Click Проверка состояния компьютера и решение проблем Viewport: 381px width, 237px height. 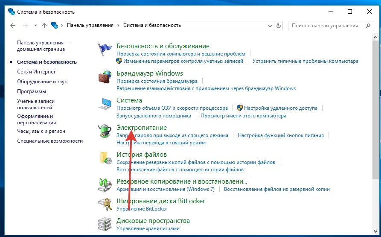point(181,54)
